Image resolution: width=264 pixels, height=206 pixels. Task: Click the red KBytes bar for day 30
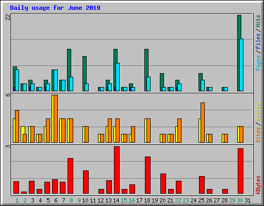[x=240, y=171]
